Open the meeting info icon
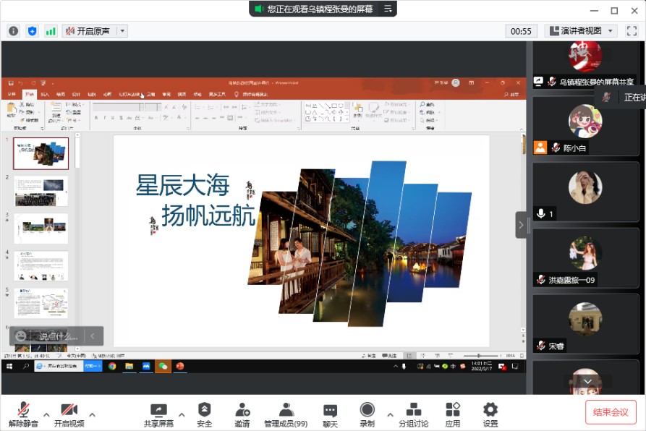646x431 pixels. tap(13, 31)
